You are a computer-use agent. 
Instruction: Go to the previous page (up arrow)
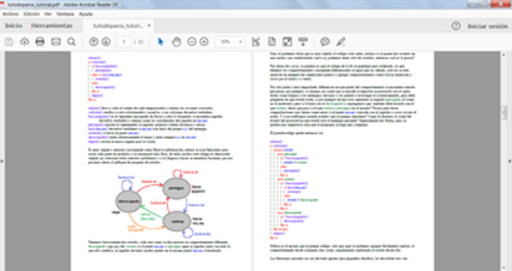click(x=93, y=42)
